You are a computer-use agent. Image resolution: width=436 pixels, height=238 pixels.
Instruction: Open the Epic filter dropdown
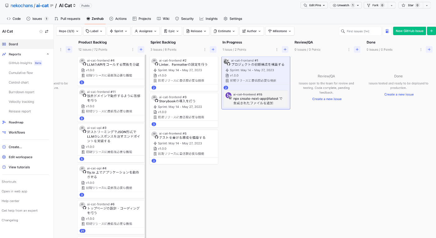point(171,31)
